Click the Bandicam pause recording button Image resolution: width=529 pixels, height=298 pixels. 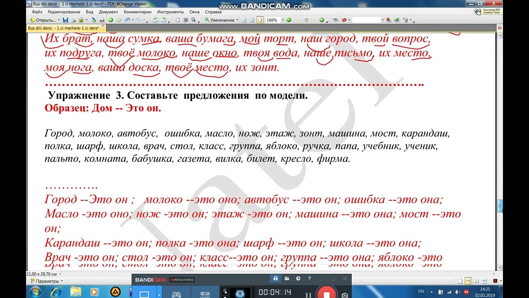point(308,294)
